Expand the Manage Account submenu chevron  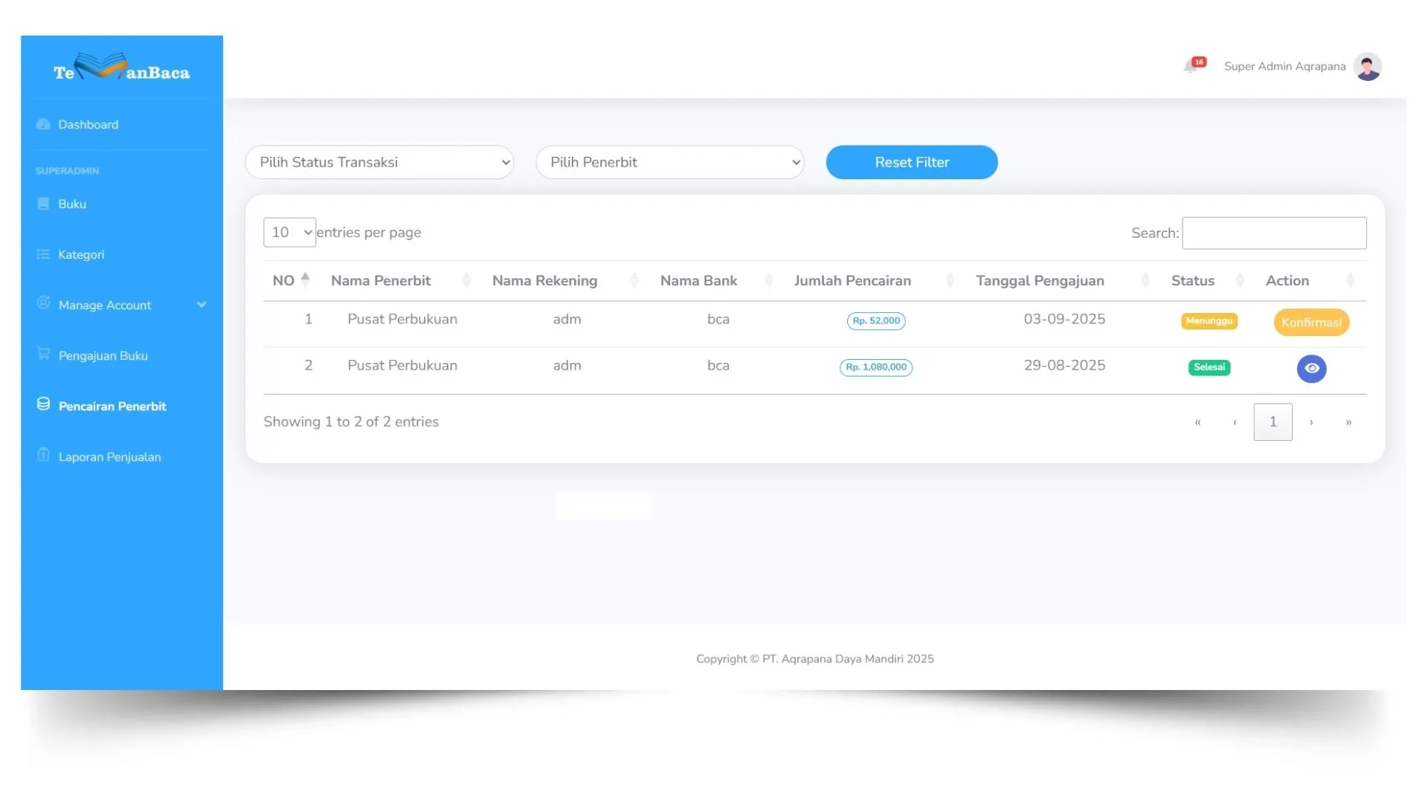(202, 305)
